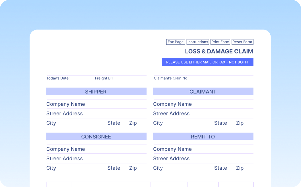Open the Instructions button
The height and width of the screenshot is (187, 301).
pos(198,42)
